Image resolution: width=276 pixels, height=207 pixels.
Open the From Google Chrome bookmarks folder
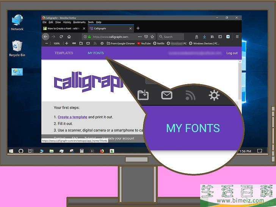(x=121, y=43)
